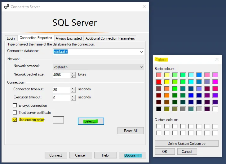Select the black basic colour swatch
226x164 pixels.
(x=159, y=109)
